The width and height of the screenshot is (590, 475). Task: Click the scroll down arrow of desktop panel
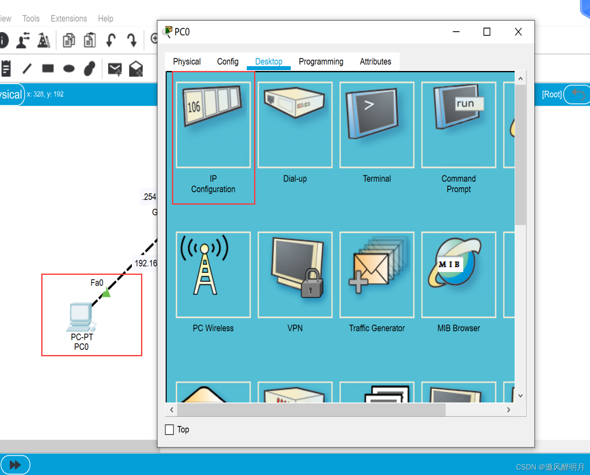tap(520, 396)
